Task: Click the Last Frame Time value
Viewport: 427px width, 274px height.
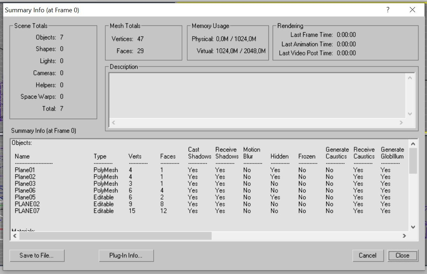Action: [346, 35]
